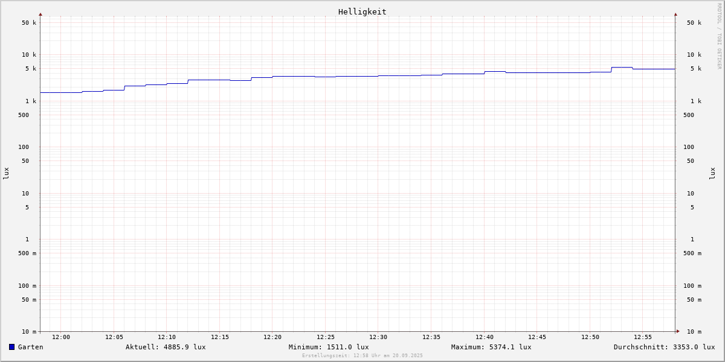Click the blue Garten legend color box

[x=11, y=347]
